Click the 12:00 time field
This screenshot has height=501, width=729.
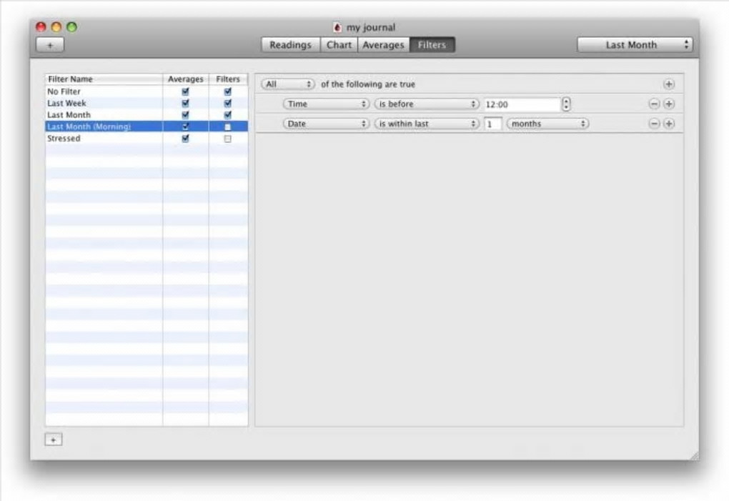coord(522,104)
